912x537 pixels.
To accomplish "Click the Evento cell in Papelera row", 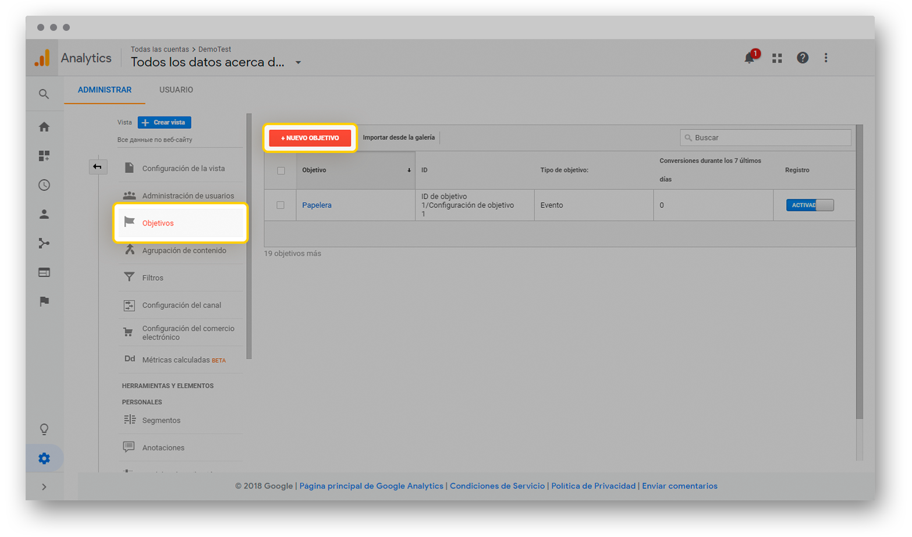I will coord(552,205).
